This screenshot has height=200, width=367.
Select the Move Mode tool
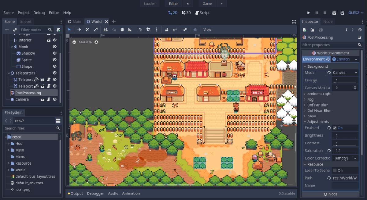click(x=79, y=30)
